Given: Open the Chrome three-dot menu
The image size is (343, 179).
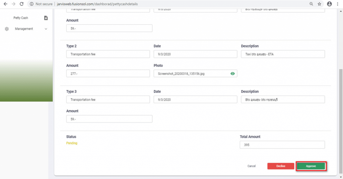Looking at the screenshot, I should coord(338,4).
